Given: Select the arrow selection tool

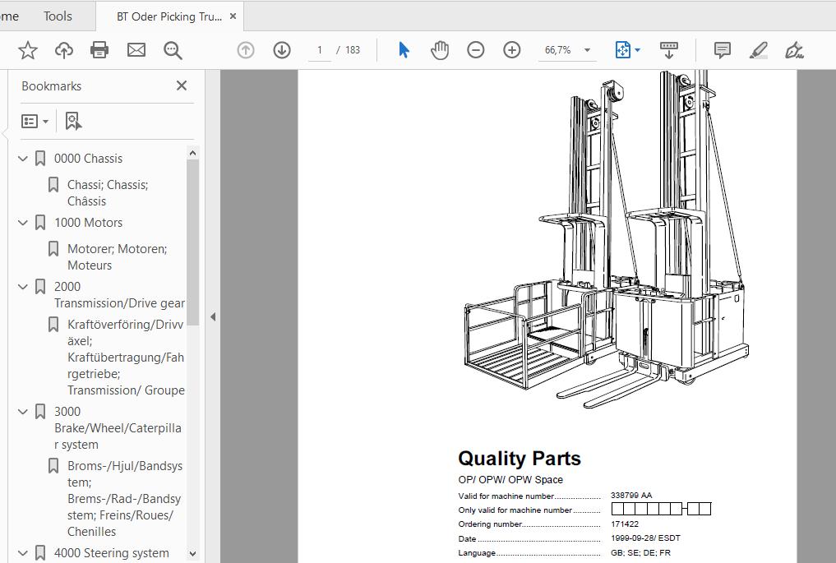Looking at the screenshot, I should (404, 50).
